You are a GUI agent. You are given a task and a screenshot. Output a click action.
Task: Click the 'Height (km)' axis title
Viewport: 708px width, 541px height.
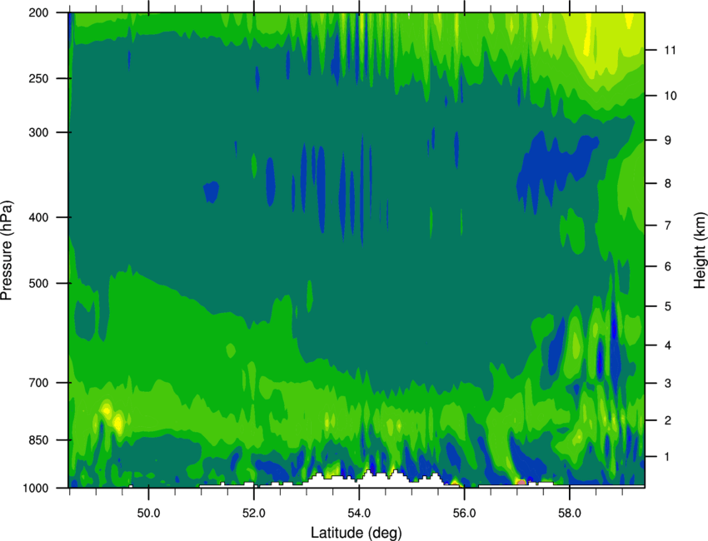pos(700,250)
